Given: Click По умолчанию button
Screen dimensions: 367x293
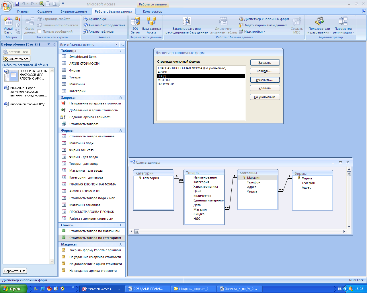Looking at the screenshot, I should coord(265,97).
